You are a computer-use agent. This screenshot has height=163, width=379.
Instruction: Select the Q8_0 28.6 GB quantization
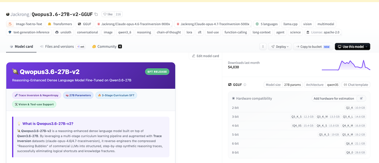point(356,152)
